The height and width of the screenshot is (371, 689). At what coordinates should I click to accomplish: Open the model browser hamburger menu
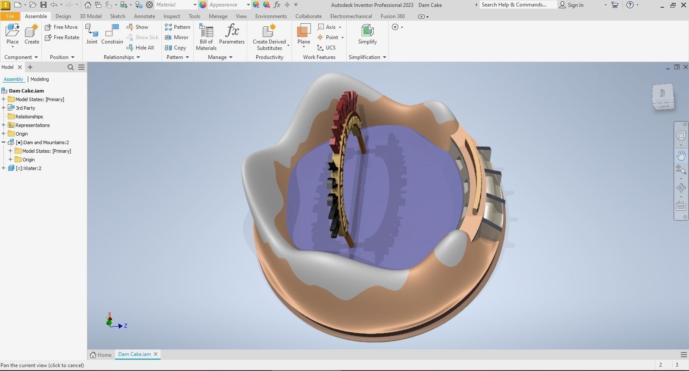(x=81, y=67)
